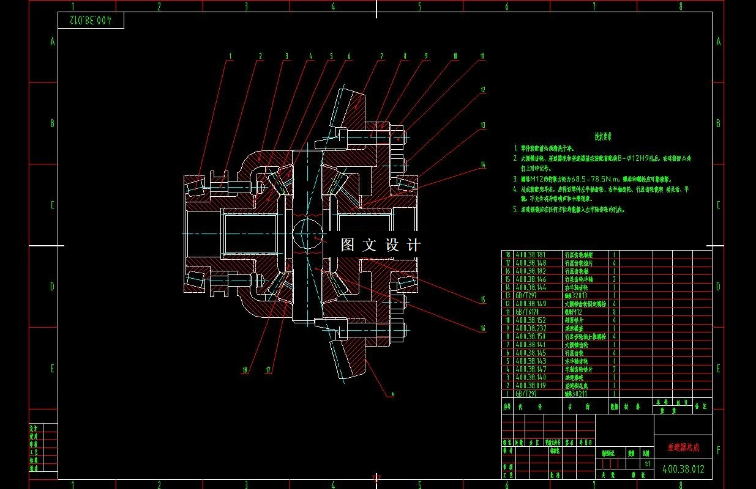756x489 pixels.
Task: Click callout label 1 above the assembly view
Action: click(x=231, y=56)
